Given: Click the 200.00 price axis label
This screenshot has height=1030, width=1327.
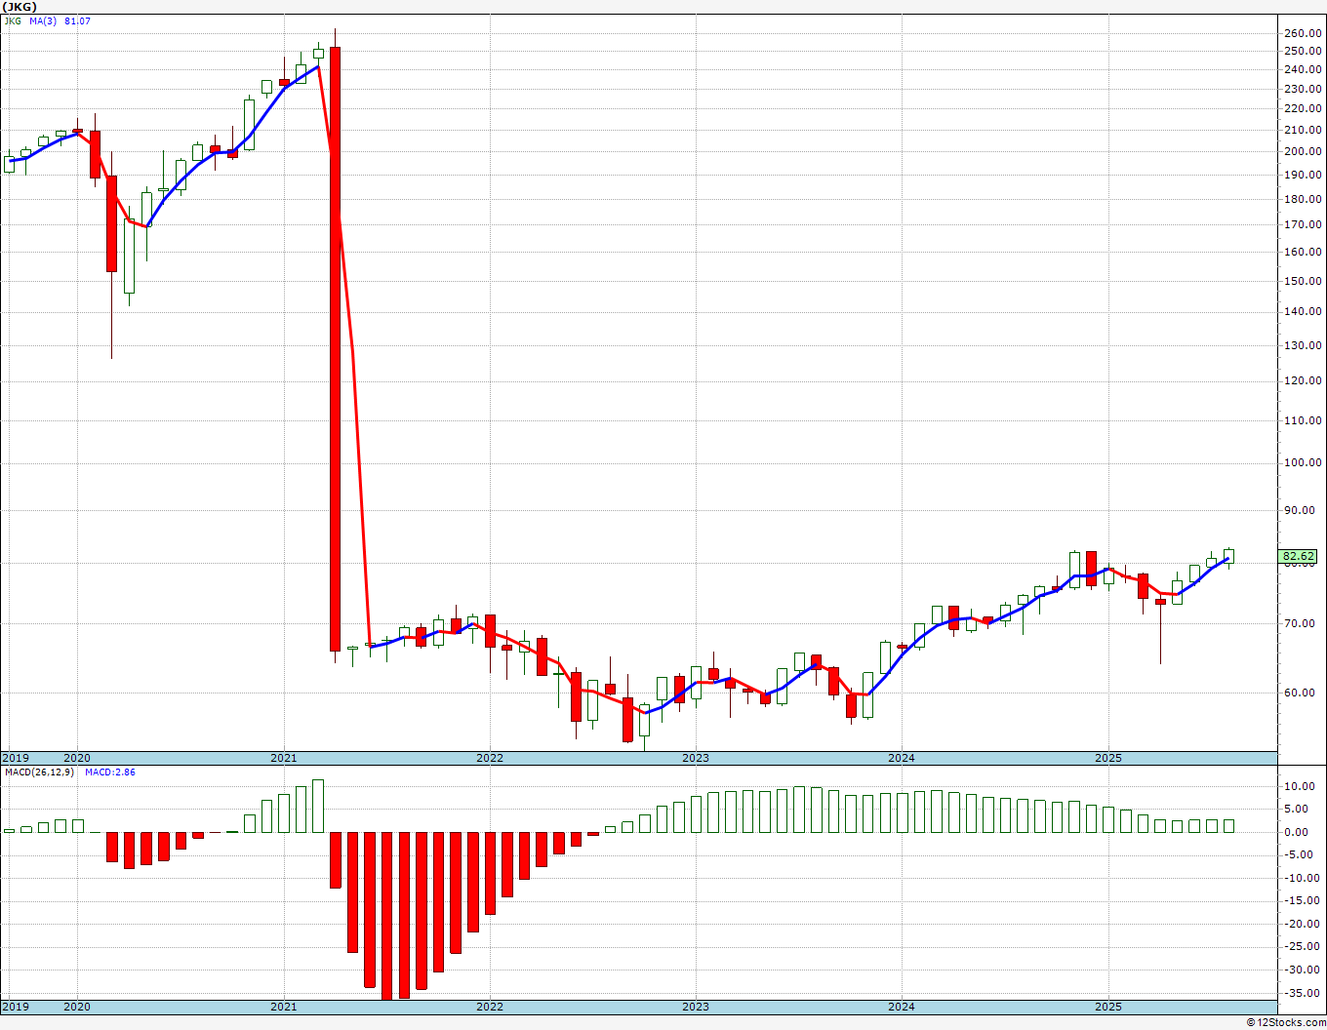Looking at the screenshot, I should 1303,152.
